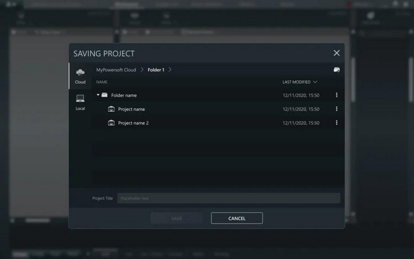The width and height of the screenshot is (414, 259).
Task: Create new folder with top-right icon
Action: click(337, 70)
